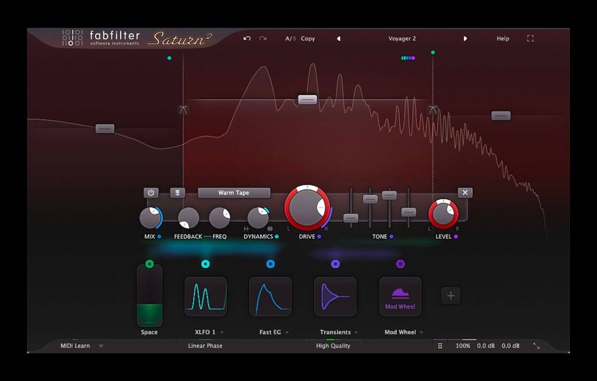Click the green Space source drag button
Screen dimensions: 597x381
(150, 264)
